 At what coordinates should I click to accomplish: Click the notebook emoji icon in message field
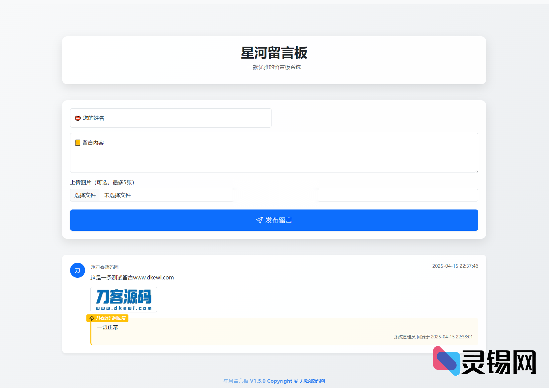pyautogui.click(x=77, y=143)
